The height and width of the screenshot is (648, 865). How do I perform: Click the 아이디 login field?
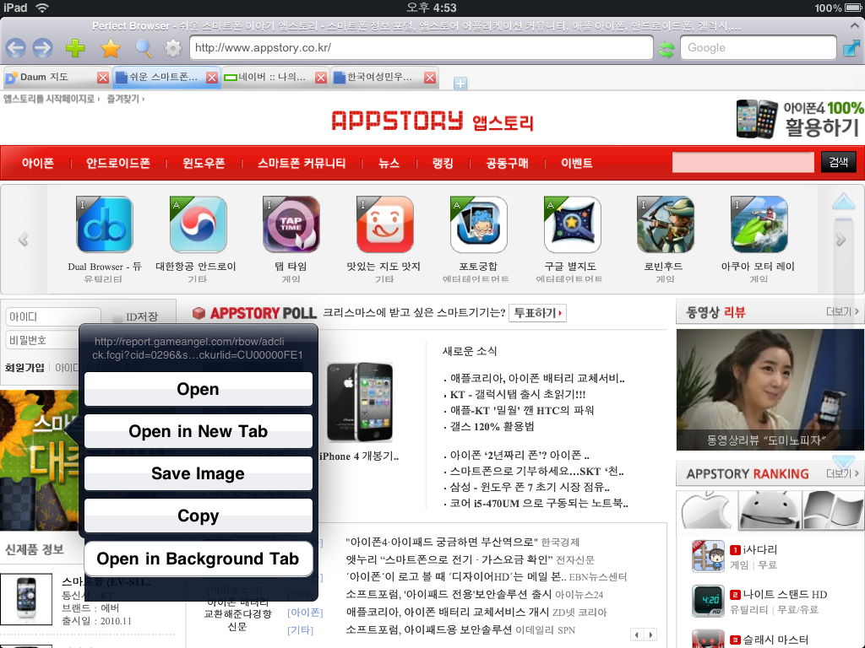point(53,317)
